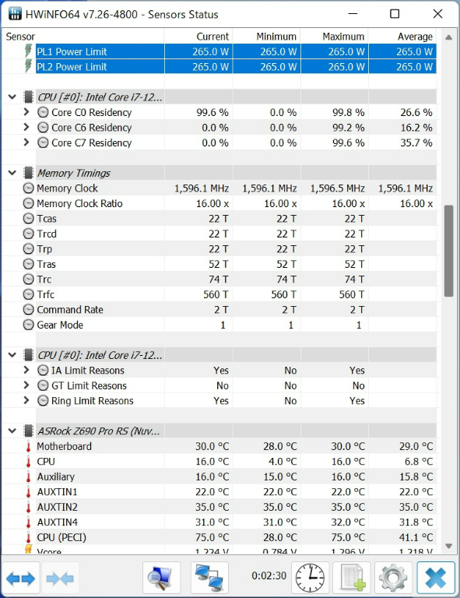The height and width of the screenshot is (598, 460).
Task: Click the expand layout arrows button
Action: click(21, 579)
